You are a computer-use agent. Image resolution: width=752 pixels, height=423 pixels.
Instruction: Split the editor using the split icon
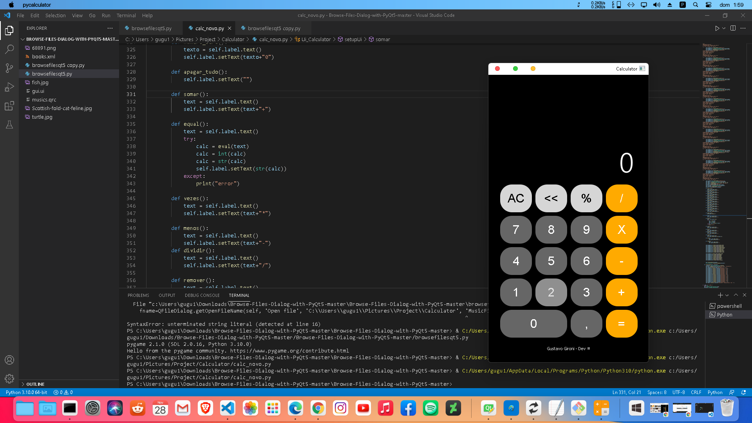click(x=732, y=28)
